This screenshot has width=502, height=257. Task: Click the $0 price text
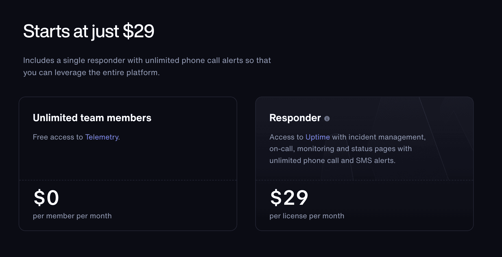click(46, 198)
